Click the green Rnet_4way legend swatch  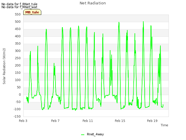tap(83, 135)
